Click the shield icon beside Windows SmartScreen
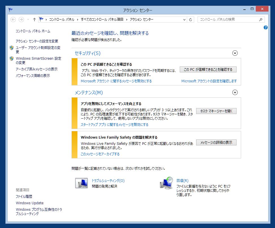The width and height of the screenshot is (275, 228). click(x=12, y=59)
